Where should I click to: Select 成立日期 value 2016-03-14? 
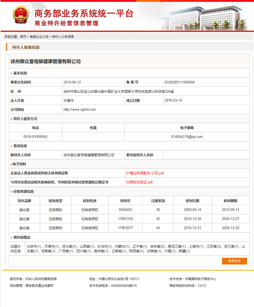[173, 100]
